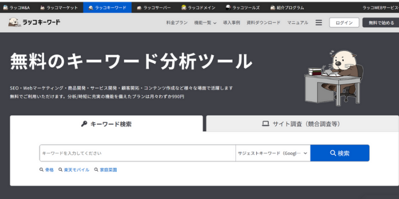Click the 紹介プログラム otter icon

click(273, 7)
